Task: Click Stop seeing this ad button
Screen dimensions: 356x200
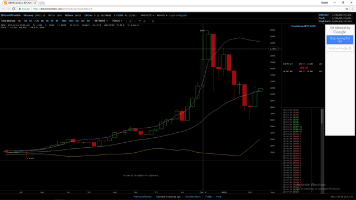Action: point(340,39)
